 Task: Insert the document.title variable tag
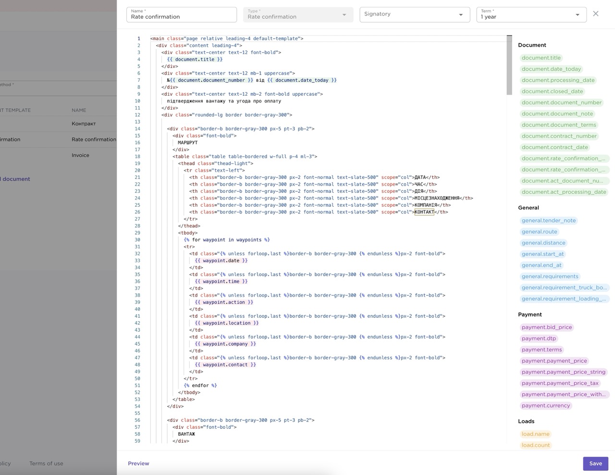[541, 58]
